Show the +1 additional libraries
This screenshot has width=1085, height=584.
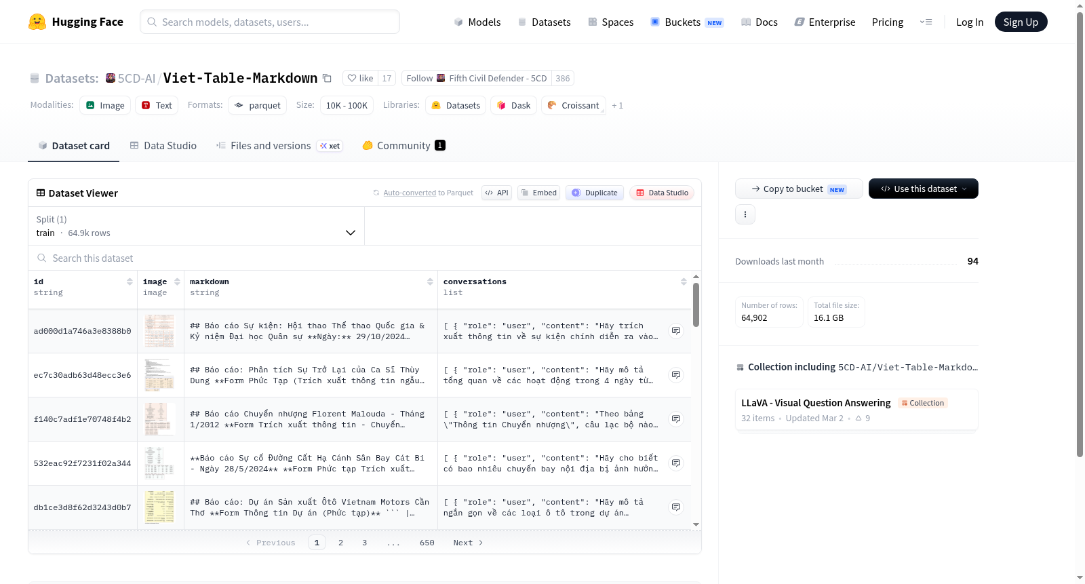point(617,105)
